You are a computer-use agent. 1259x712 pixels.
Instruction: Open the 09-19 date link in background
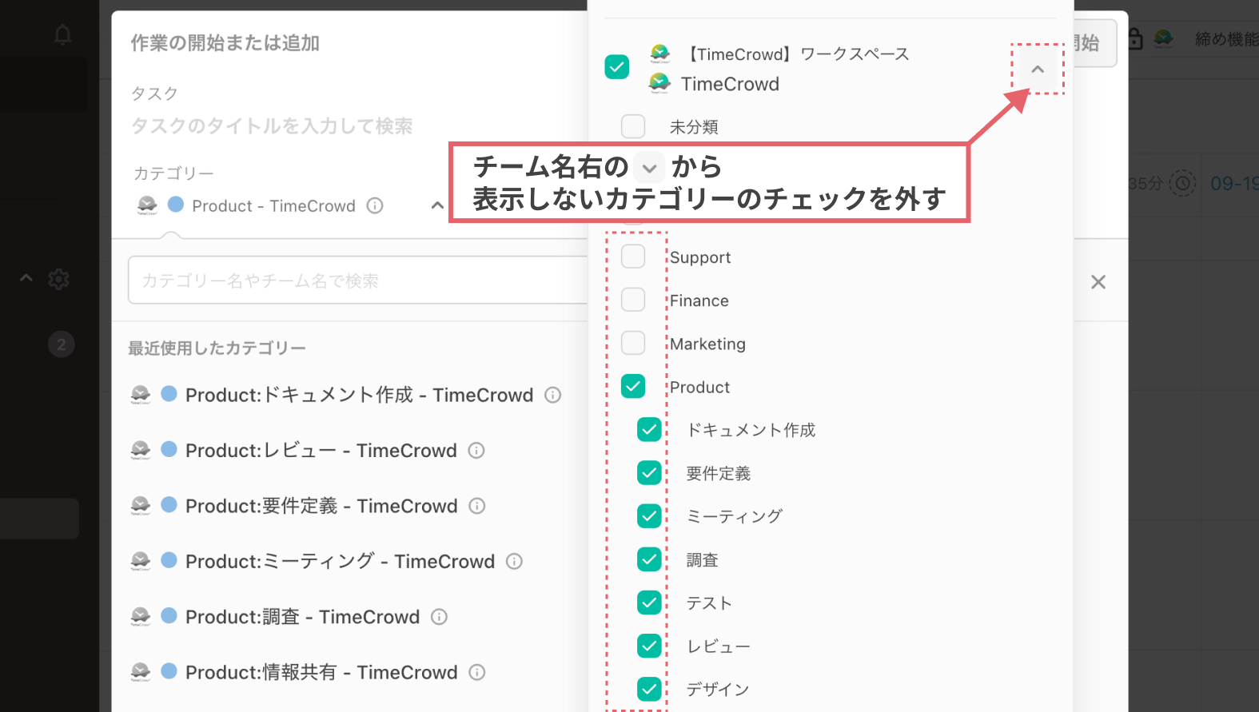tap(1234, 183)
